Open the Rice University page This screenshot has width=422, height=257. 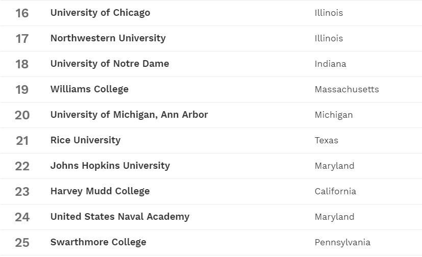(85, 140)
